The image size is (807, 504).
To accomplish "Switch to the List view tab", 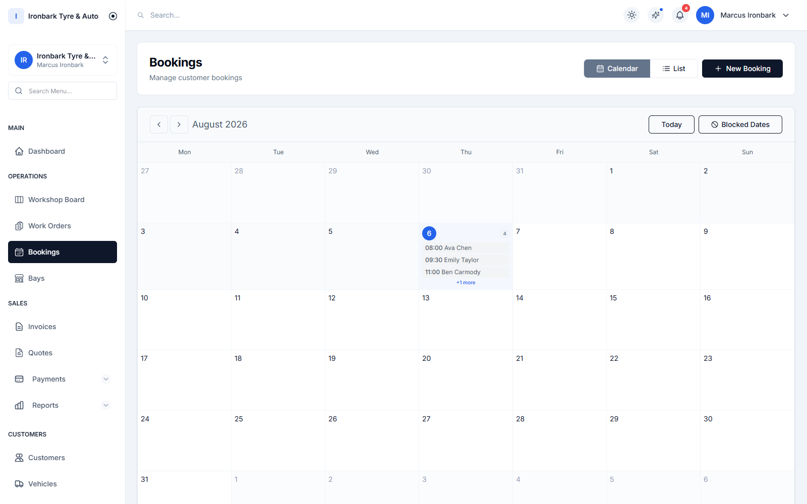I will click(x=674, y=69).
